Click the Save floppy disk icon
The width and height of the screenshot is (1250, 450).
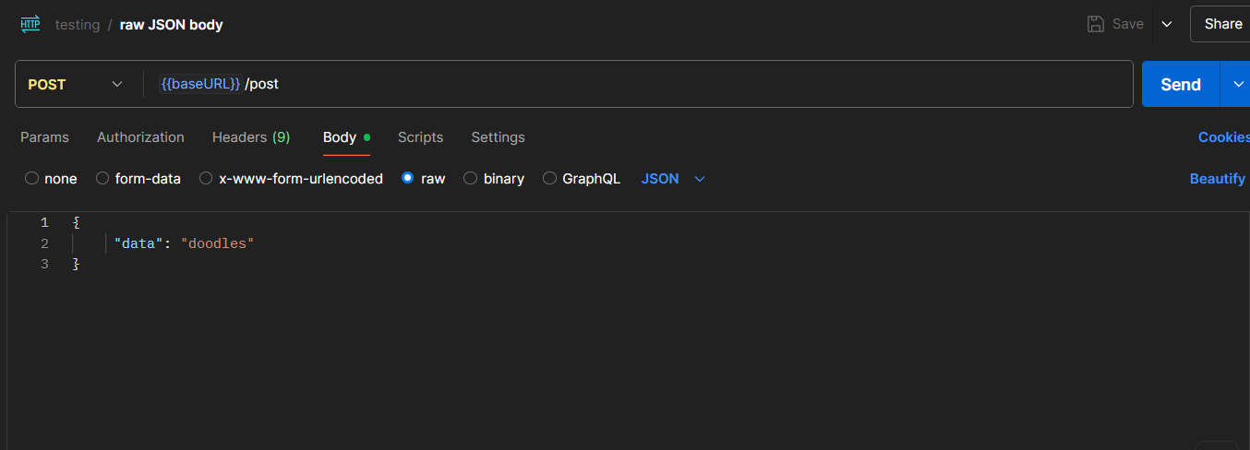(1096, 24)
